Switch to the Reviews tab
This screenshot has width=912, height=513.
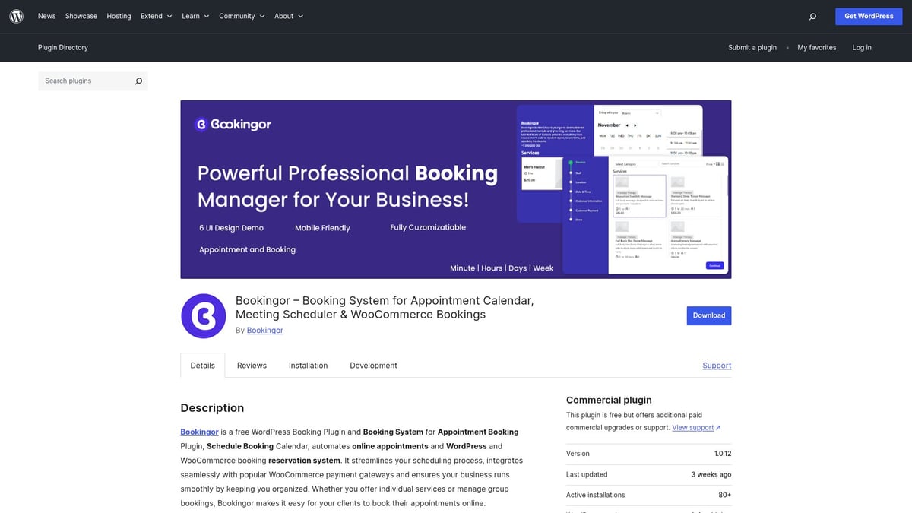coord(251,365)
